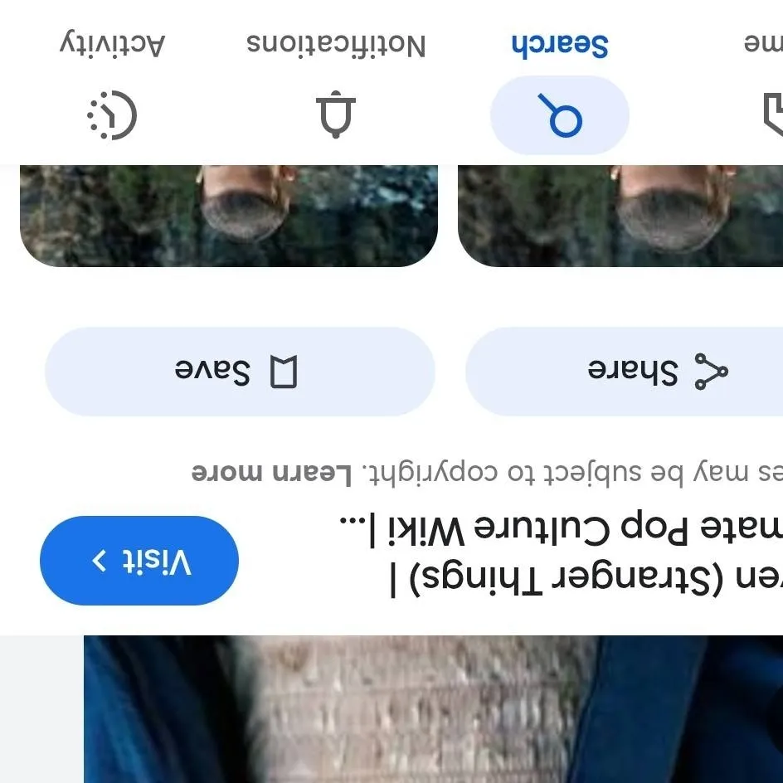
Task: Follow the Learn more copyright link
Action: click(272, 473)
